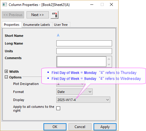This screenshot has height=131, width=146.
Task: Click the Comments scroll down arrow
Action: [109, 64]
